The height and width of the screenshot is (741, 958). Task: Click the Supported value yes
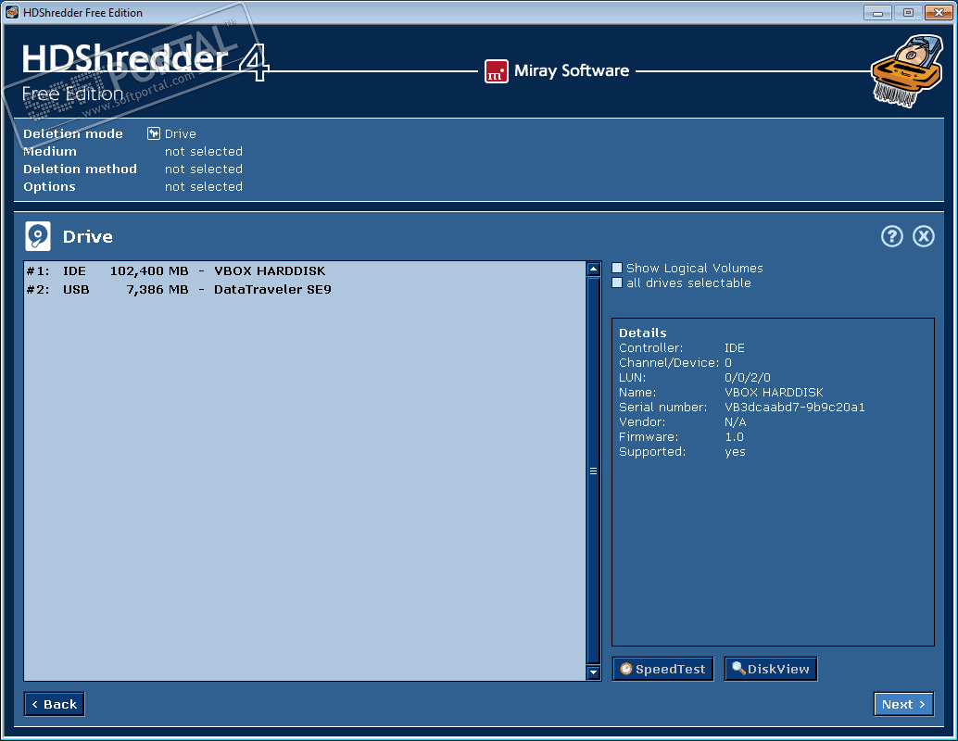735,452
